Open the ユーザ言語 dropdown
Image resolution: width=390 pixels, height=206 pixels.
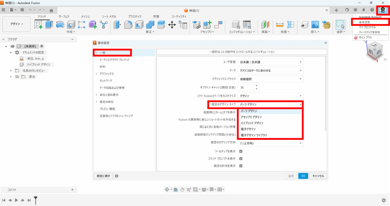click(x=270, y=62)
